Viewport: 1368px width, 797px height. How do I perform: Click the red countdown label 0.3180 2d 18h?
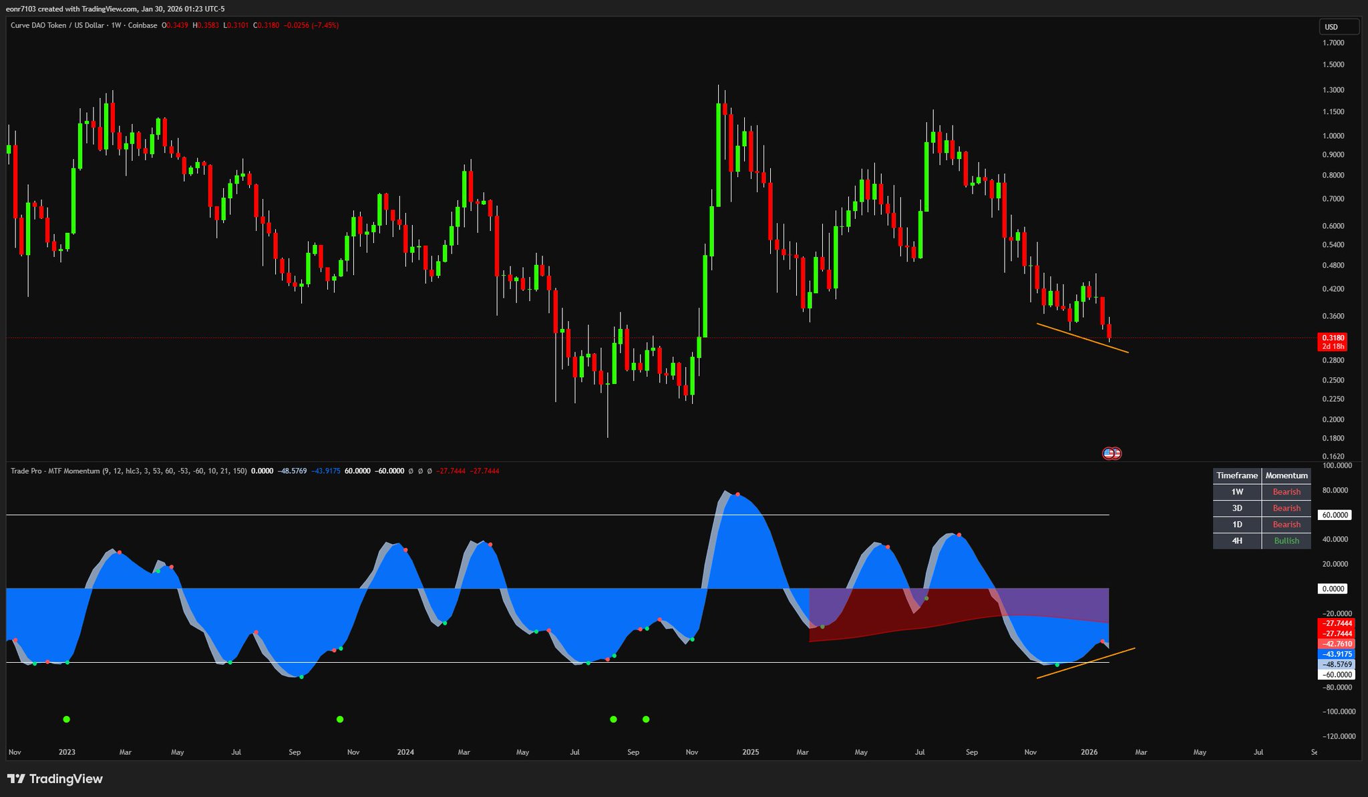[1333, 342]
